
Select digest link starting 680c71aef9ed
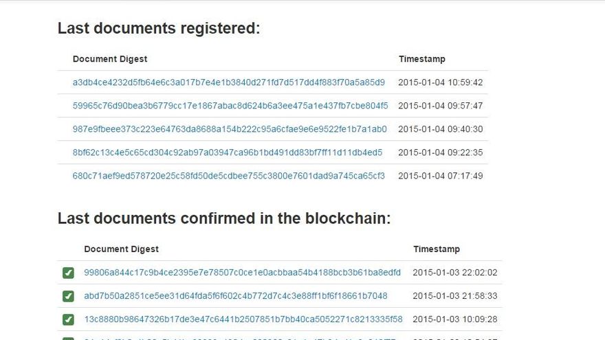pos(229,176)
